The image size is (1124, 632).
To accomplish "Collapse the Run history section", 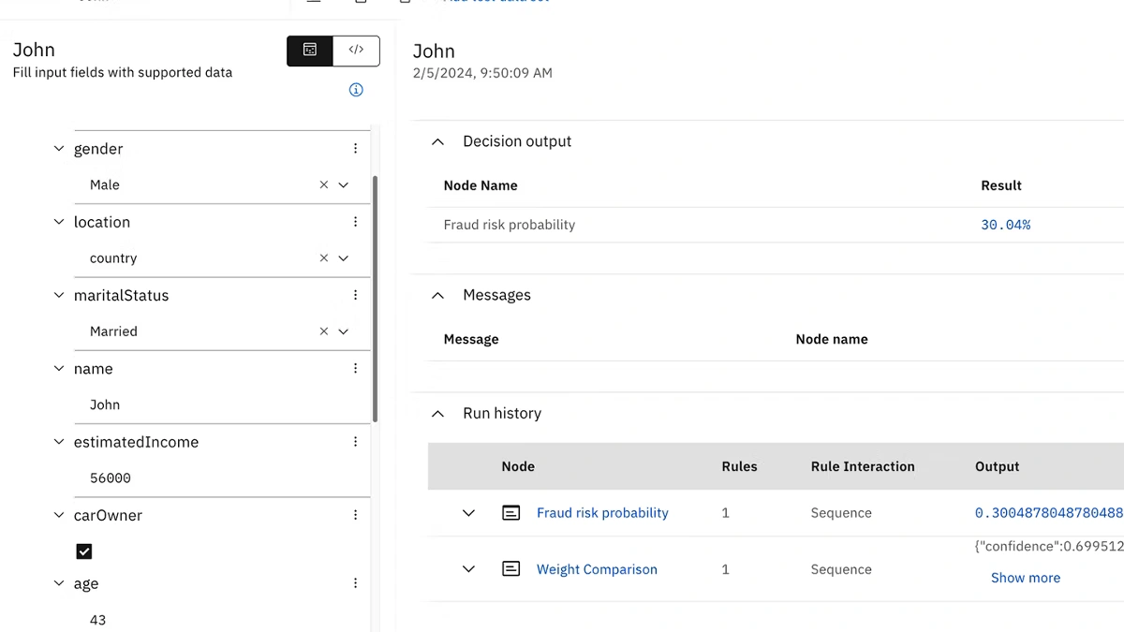I will tap(437, 413).
